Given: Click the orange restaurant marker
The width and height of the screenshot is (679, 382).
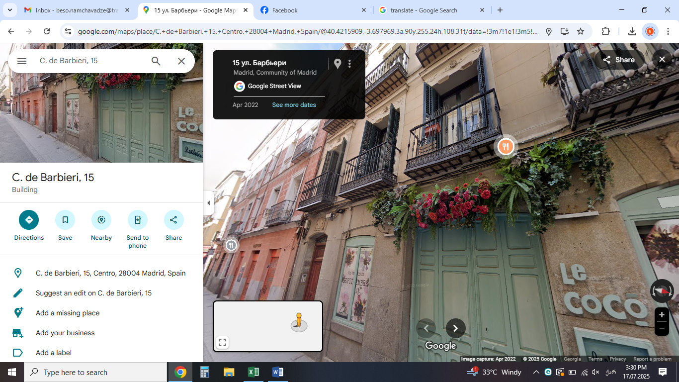Looking at the screenshot, I should (506, 147).
